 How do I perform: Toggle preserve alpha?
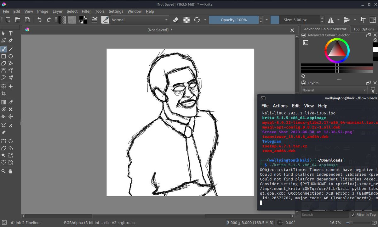pyautogui.click(x=186, y=20)
